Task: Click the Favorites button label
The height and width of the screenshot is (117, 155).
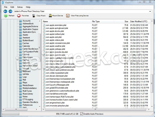Action: pos(25,16)
